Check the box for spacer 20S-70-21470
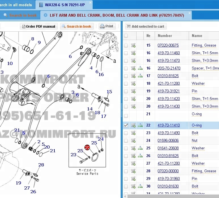 (126, 68)
